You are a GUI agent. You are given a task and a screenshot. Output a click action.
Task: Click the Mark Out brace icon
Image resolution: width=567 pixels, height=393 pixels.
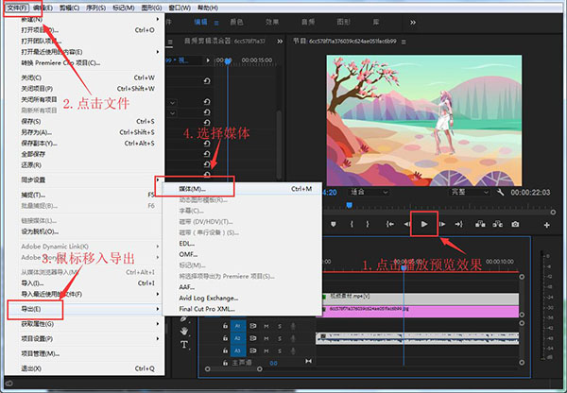pyautogui.click(x=368, y=224)
